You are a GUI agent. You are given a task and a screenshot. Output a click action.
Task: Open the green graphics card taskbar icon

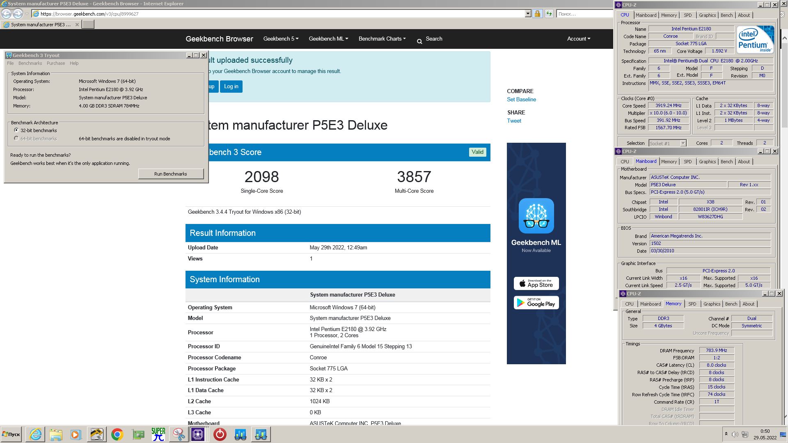[x=138, y=434]
